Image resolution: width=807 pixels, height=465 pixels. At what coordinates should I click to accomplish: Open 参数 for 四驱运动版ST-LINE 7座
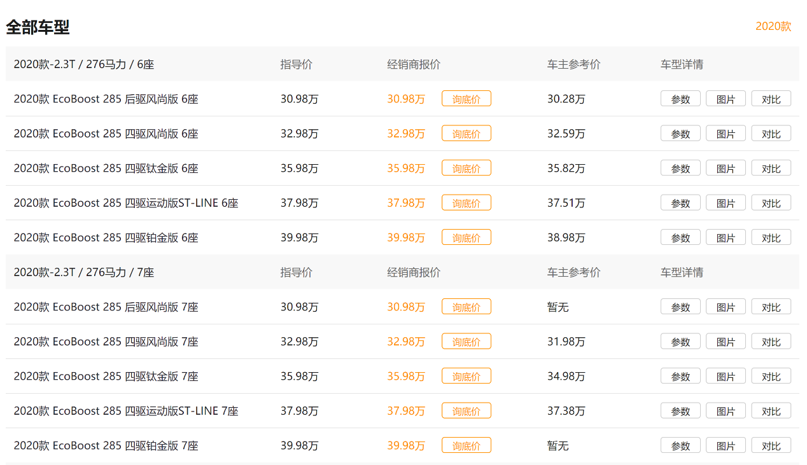[680, 411]
